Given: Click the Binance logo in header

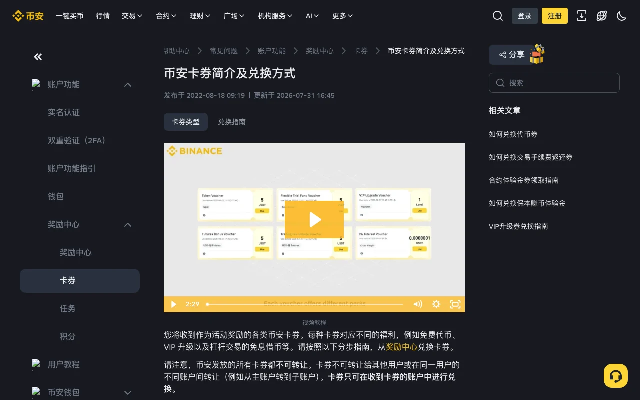Looking at the screenshot, I should coord(28,16).
